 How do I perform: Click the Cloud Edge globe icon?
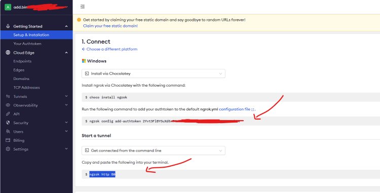[8, 53]
